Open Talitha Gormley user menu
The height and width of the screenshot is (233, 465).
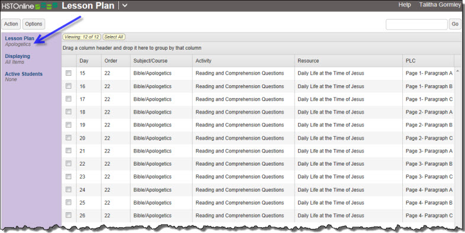[x=440, y=5]
